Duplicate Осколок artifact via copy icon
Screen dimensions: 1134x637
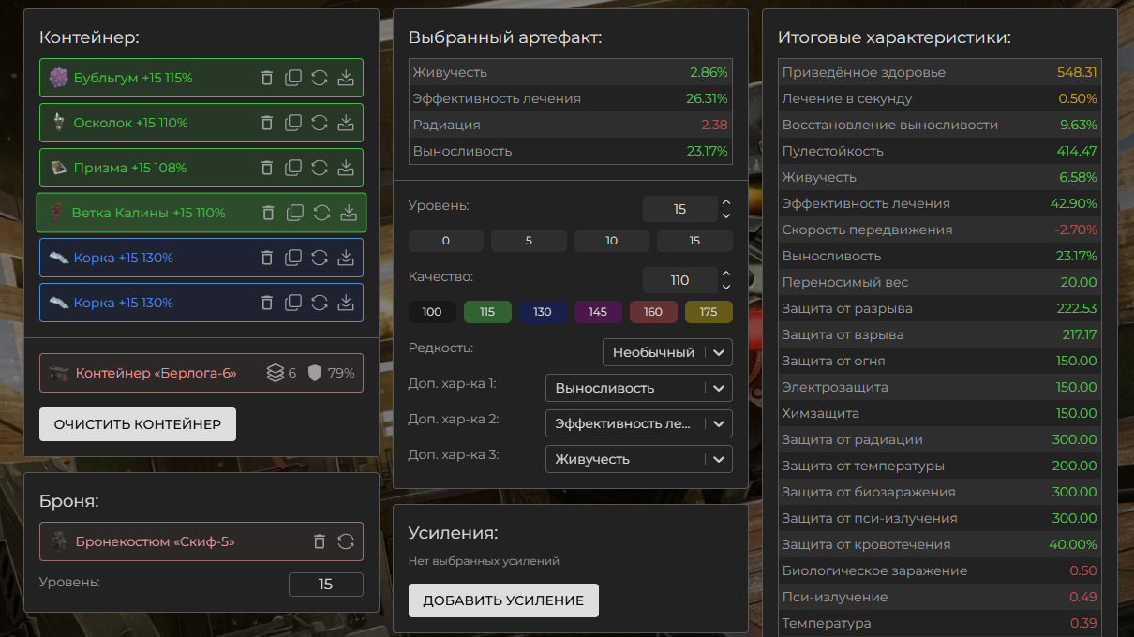(x=293, y=123)
